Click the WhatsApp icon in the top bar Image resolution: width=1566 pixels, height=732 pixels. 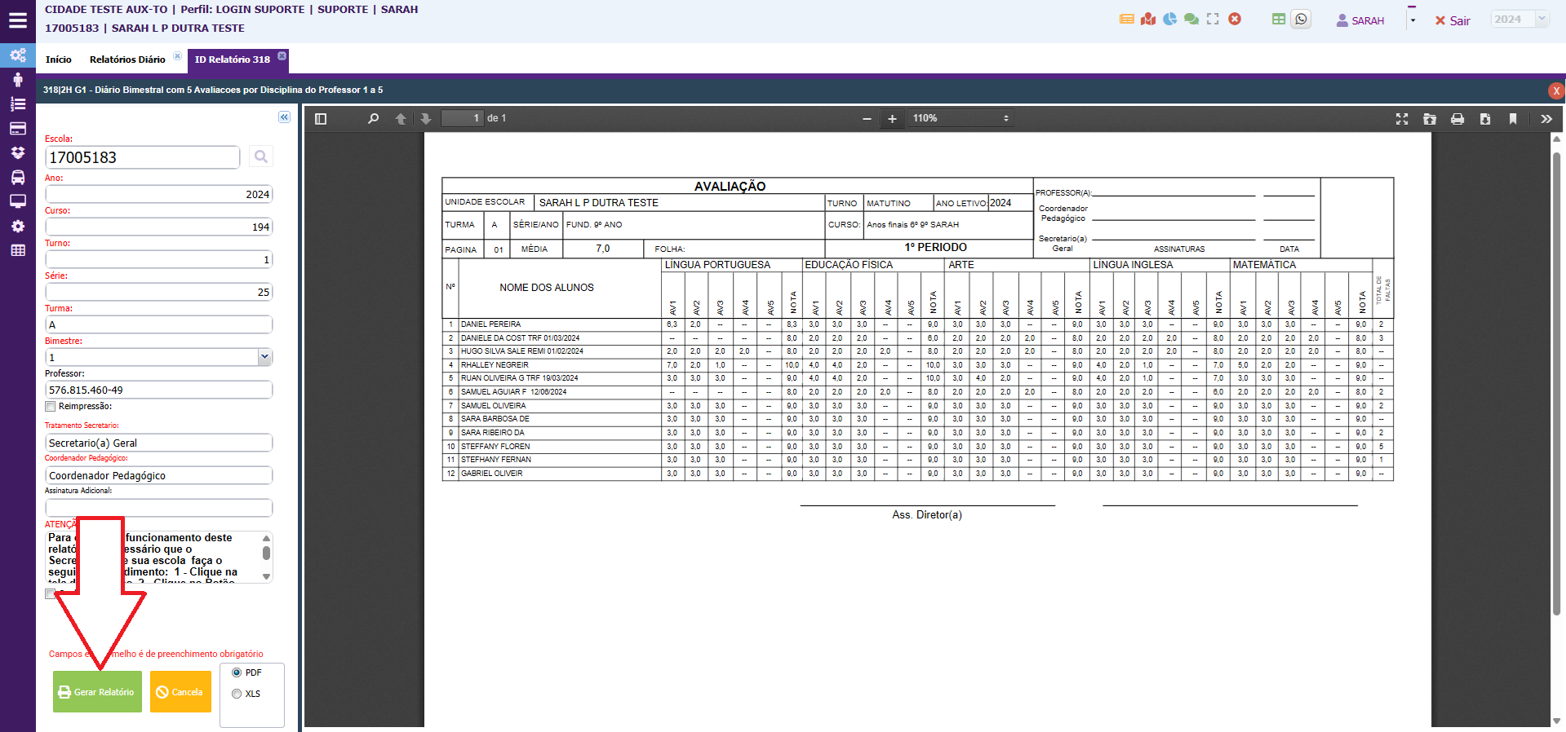click(x=1301, y=20)
